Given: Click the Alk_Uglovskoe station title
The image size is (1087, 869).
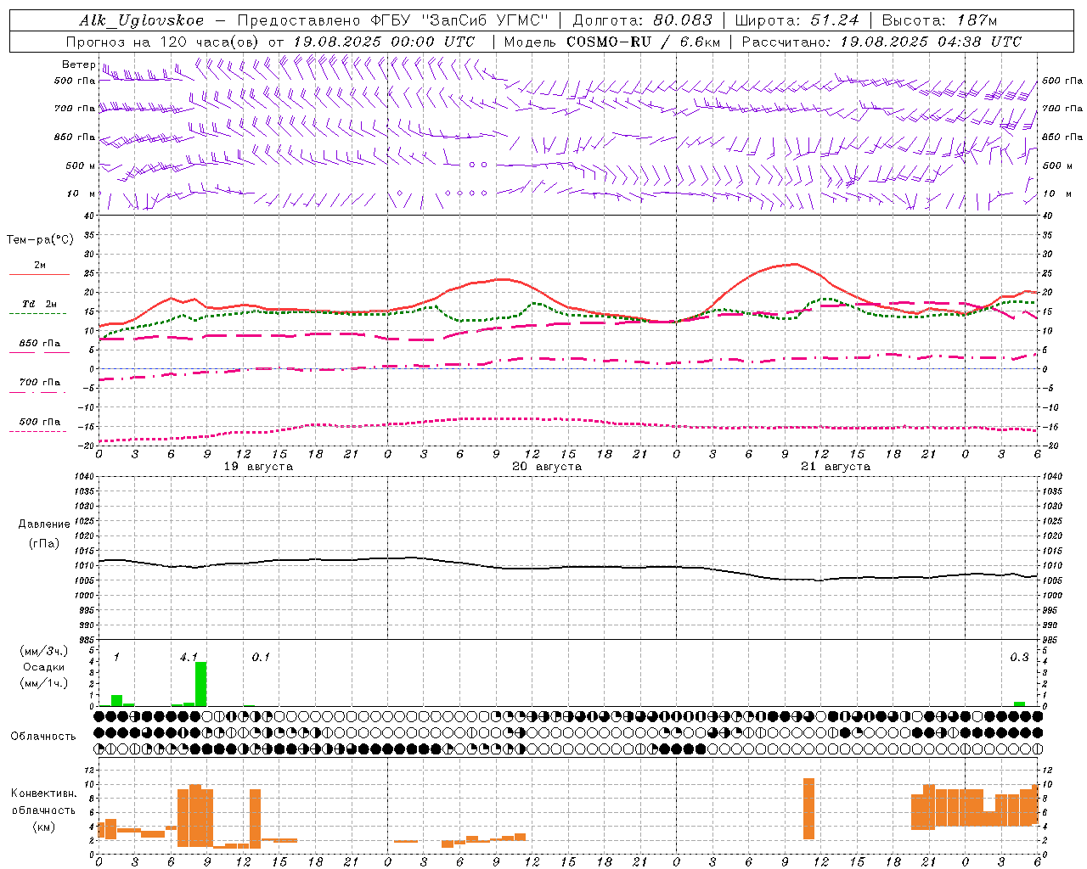Looking at the screenshot, I should (142, 20).
